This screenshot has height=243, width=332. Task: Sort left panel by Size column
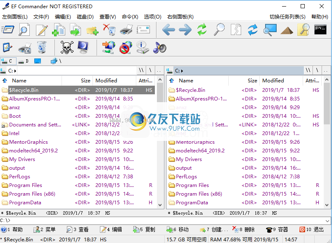pyautogui.click(x=77, y=81)
